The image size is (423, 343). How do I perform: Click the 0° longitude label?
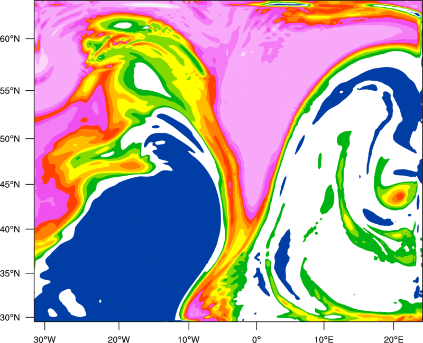click(x=256, y=339)
